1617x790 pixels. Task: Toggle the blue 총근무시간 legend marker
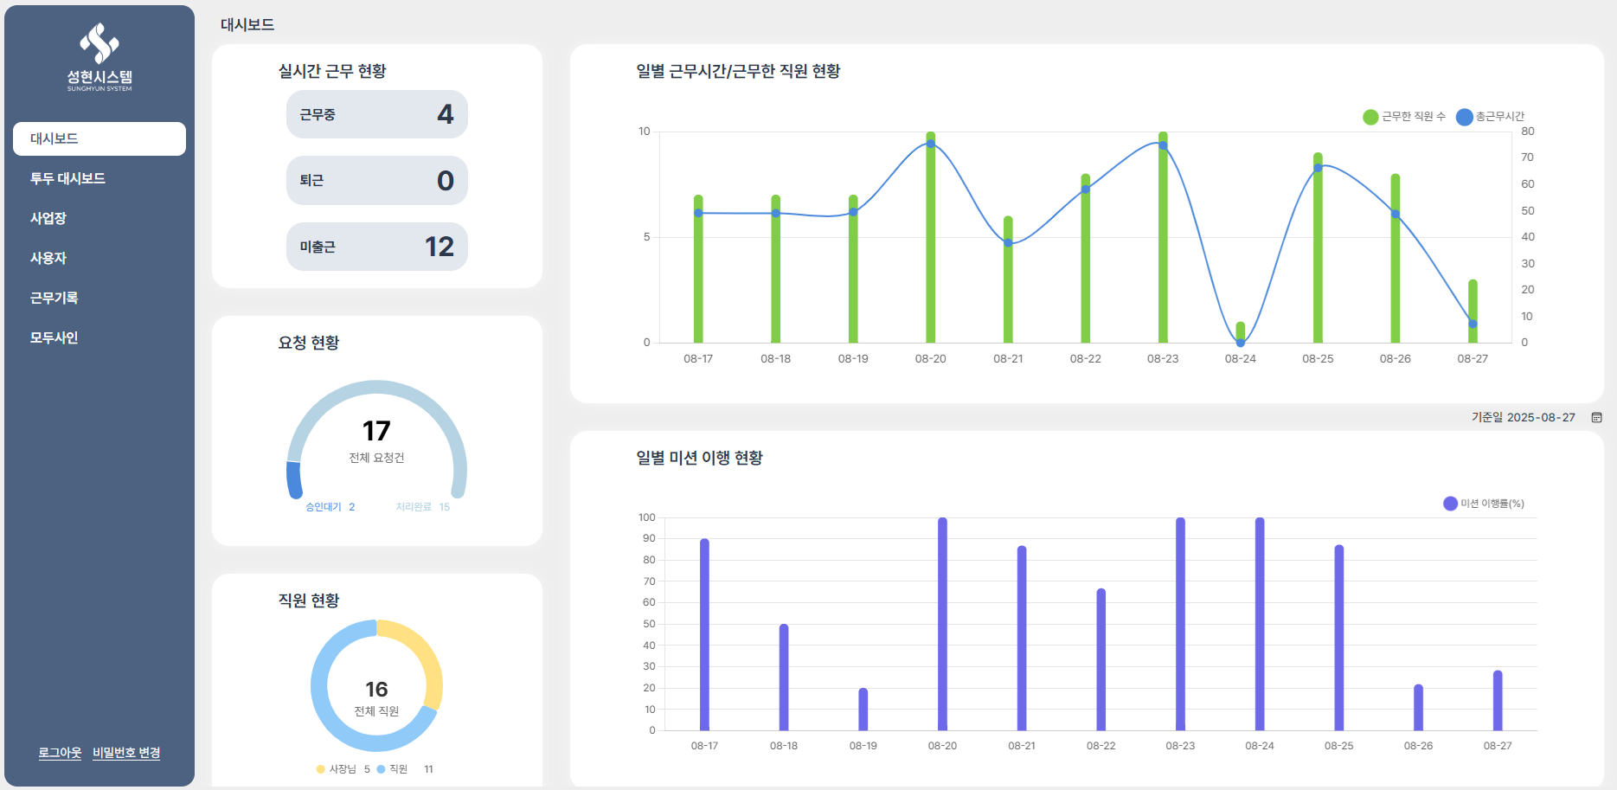click(1464, 117)
